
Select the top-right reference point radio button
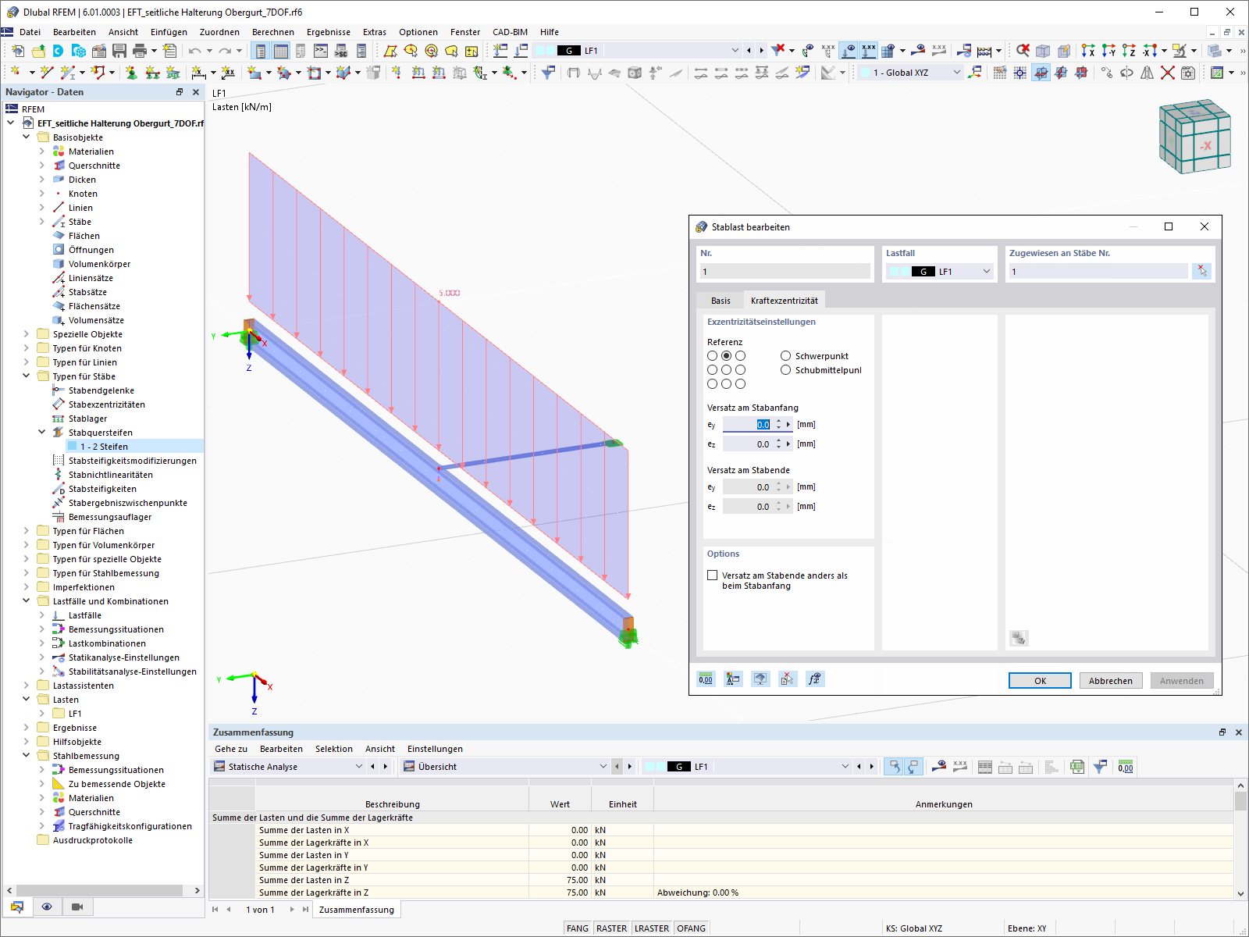coord(741,356)
